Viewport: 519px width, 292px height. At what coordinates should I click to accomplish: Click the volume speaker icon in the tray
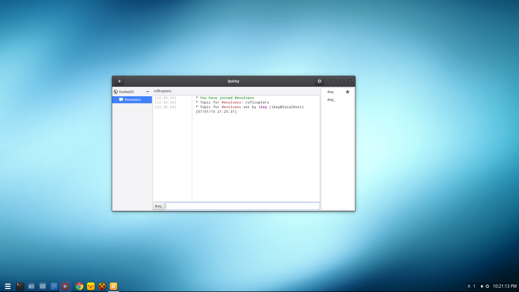[482, 286]
